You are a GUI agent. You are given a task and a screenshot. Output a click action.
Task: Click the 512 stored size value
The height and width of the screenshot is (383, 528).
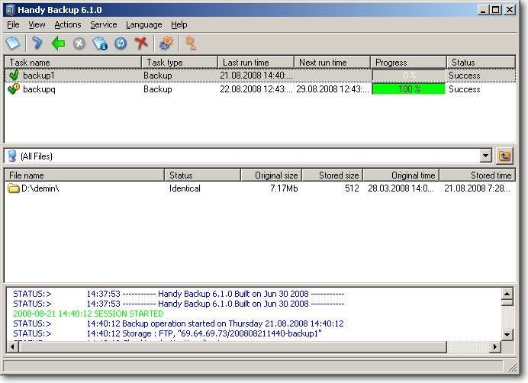click(x=352, y=188)
